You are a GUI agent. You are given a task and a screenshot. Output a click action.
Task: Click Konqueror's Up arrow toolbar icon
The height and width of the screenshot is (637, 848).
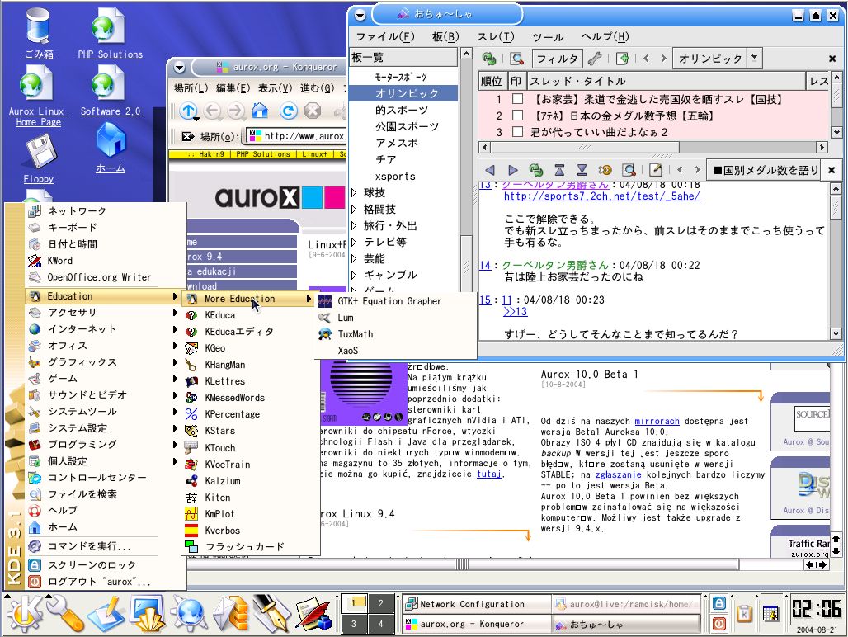pos(188,111)
